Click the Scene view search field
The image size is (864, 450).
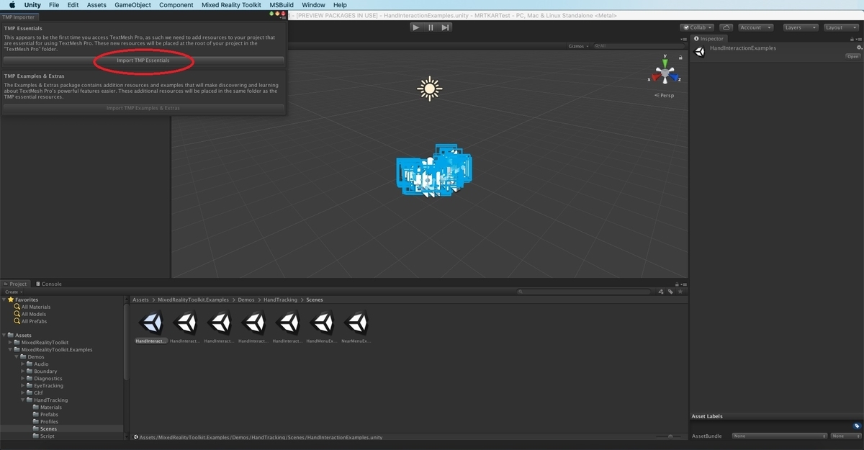(x=639, y=46)
